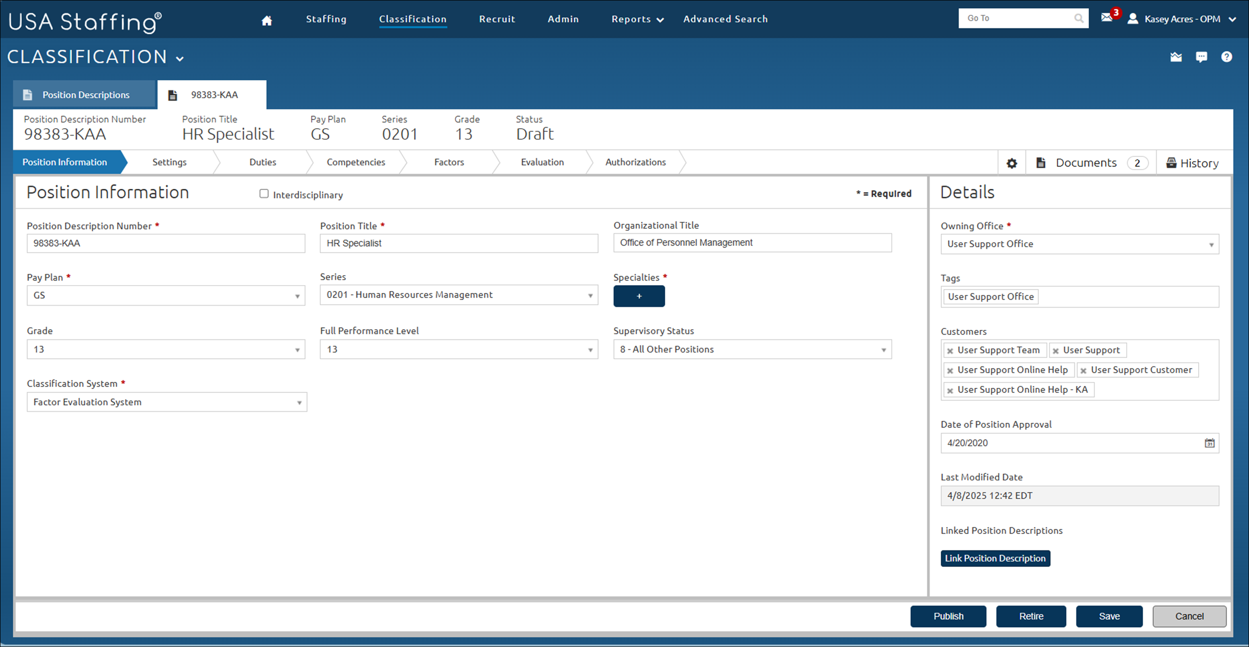
Task: Click the open envelope icon in header
Action: tap(1176, 57)
